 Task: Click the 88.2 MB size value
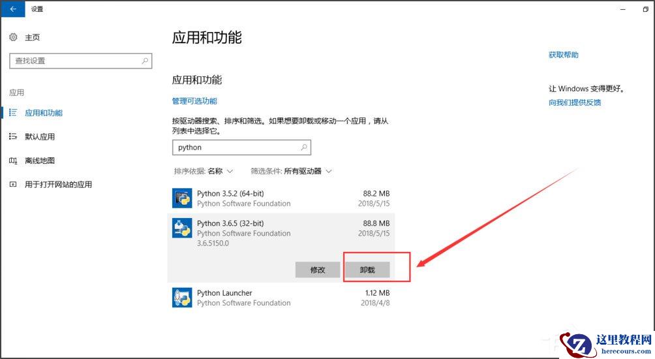pyautogui.click(x=376, y=193)
